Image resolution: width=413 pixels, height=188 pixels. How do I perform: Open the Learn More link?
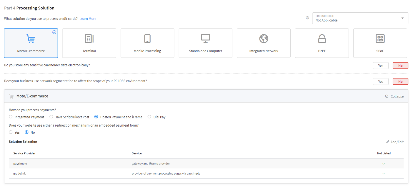pos(88,19)
